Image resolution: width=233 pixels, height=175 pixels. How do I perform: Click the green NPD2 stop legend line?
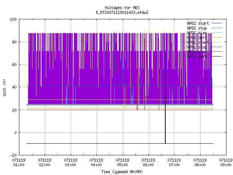click(x=217, y=28)
